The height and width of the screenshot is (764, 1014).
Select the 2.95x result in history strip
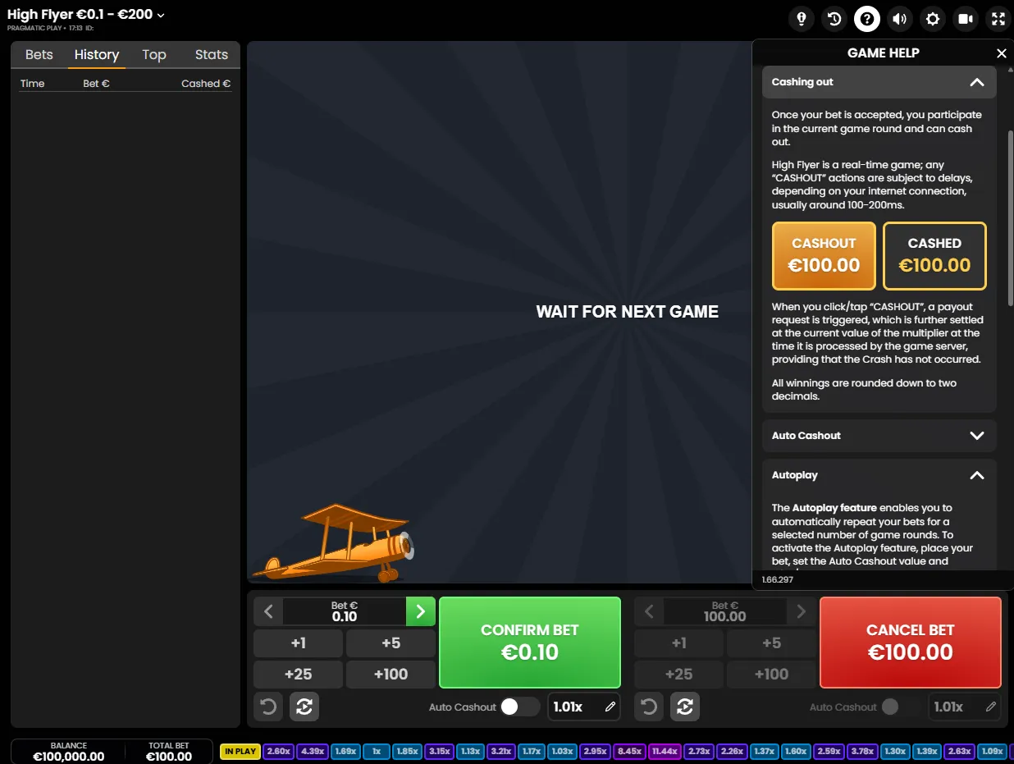pos(596,751)
